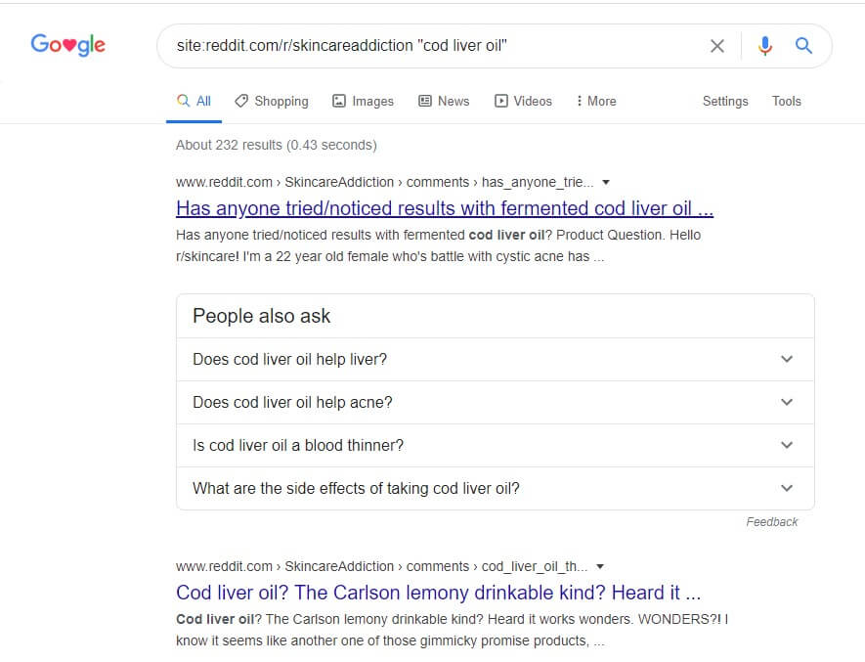Click the Google logo
This screenshot has height=662, width=865.
click(67, 45)
